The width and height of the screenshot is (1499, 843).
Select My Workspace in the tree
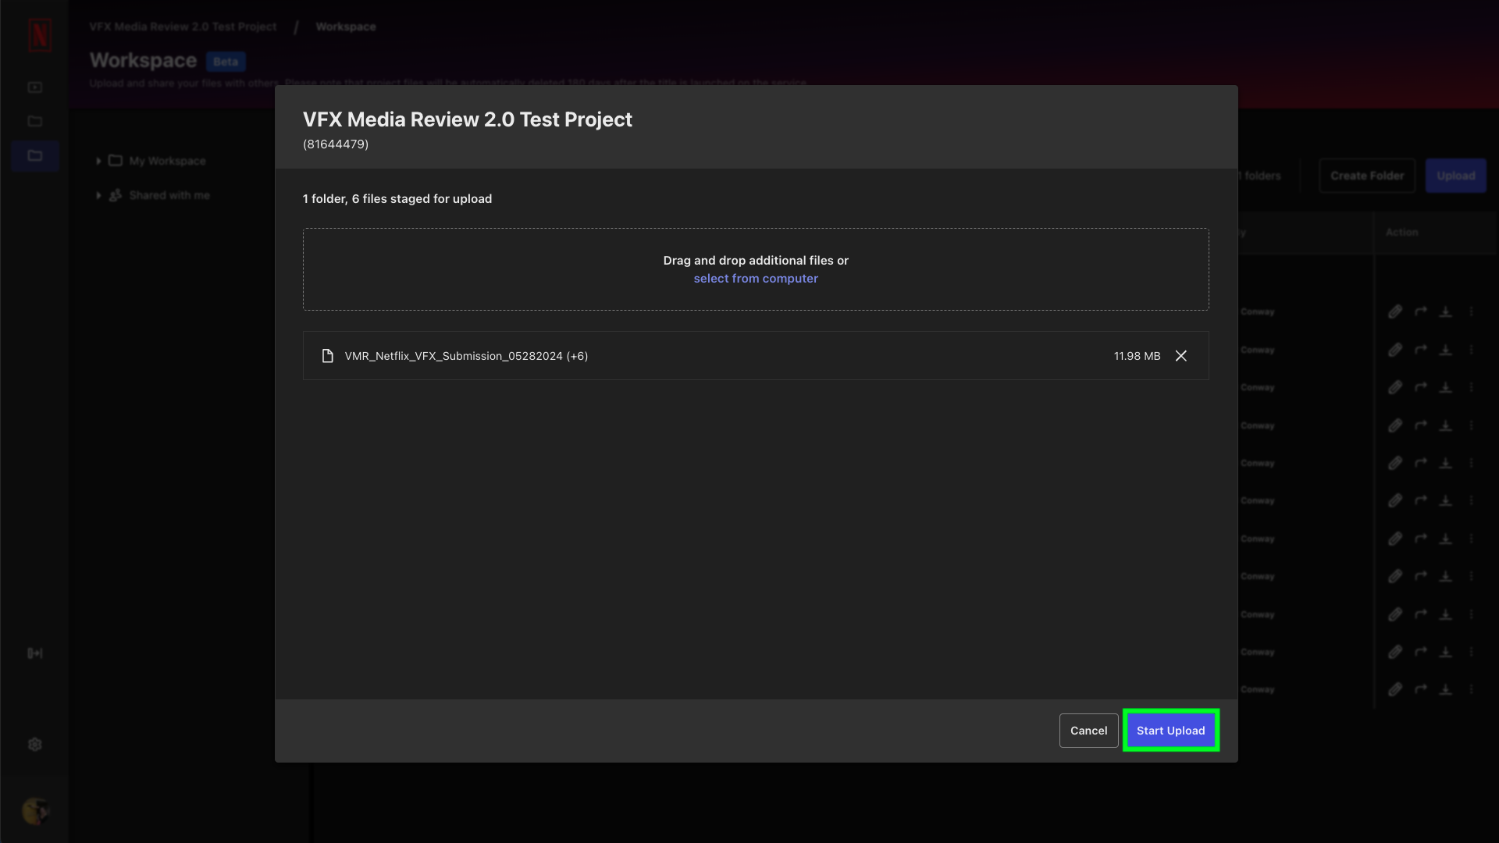coord(167,161)
